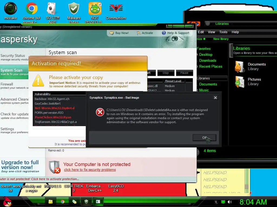
Task: Select Downloads under Favorites
Action: click(x=207, y=61)
